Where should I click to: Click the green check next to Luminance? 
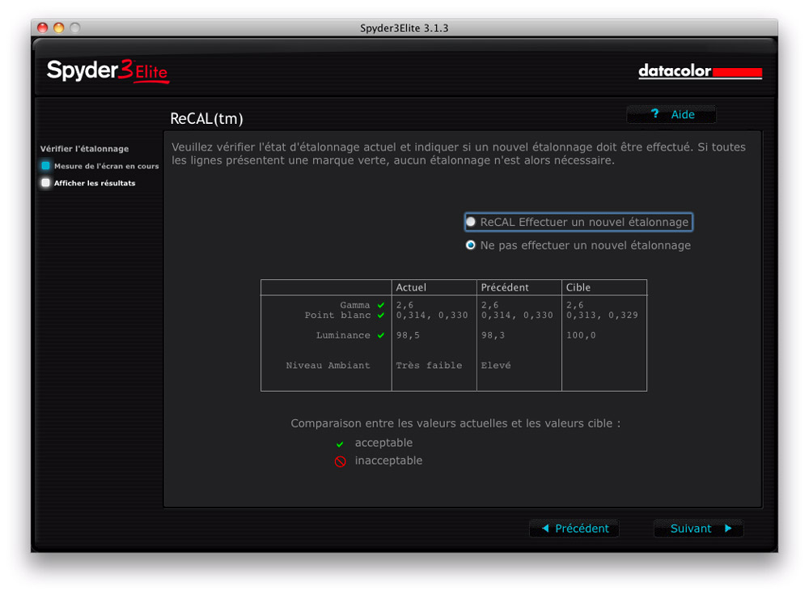(381, 335)
